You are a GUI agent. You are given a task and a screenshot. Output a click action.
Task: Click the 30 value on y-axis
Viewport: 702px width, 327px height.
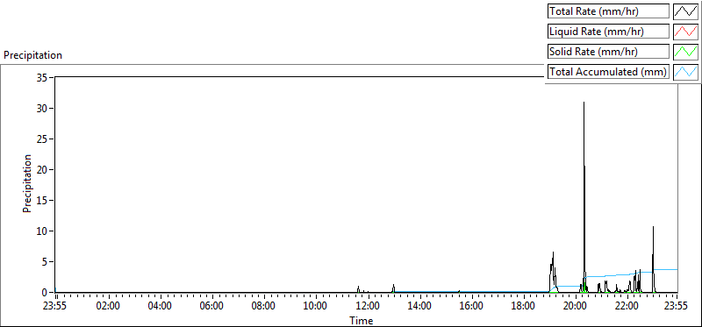(x=42, y=108)
